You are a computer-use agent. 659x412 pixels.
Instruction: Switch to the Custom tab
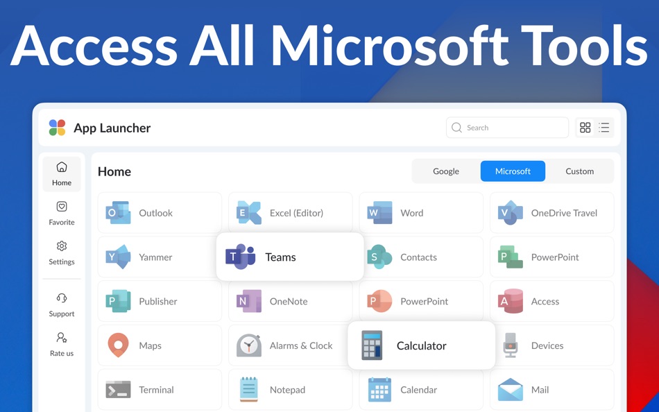(x=579, y=171)
